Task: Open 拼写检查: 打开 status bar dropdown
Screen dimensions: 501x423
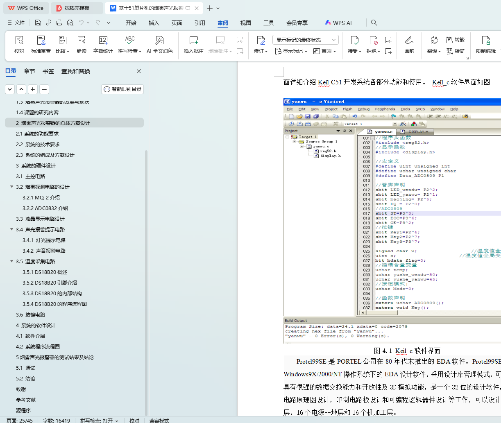Action: coord(99,421)
